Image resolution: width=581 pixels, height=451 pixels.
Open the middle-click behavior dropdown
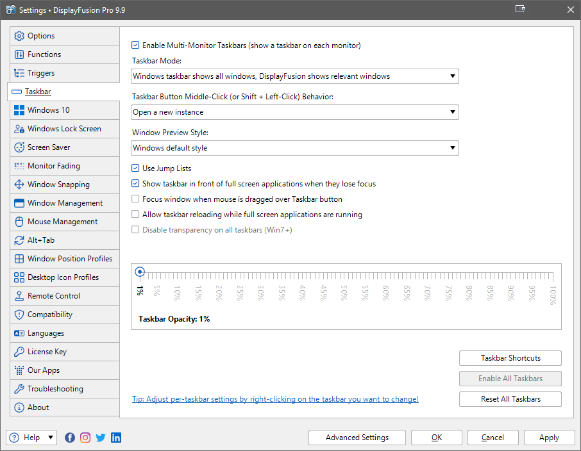295,112
